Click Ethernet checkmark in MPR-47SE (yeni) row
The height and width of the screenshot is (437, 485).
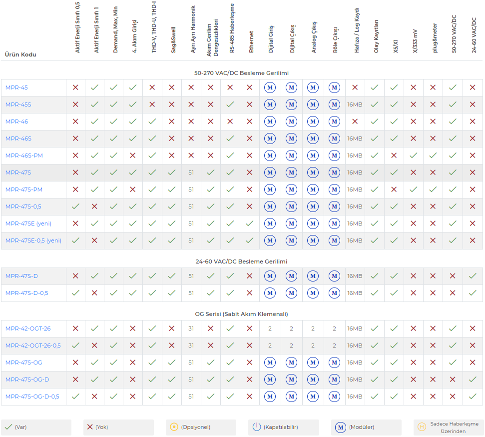click(249, 223)
